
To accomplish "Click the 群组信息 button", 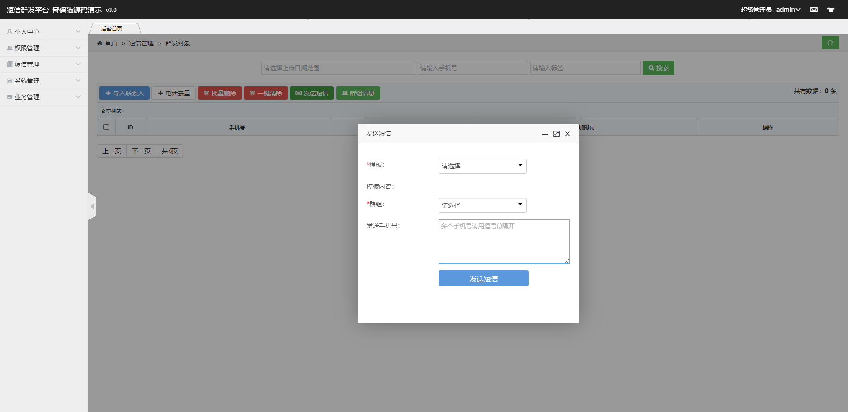I will (x=358, y=93).
